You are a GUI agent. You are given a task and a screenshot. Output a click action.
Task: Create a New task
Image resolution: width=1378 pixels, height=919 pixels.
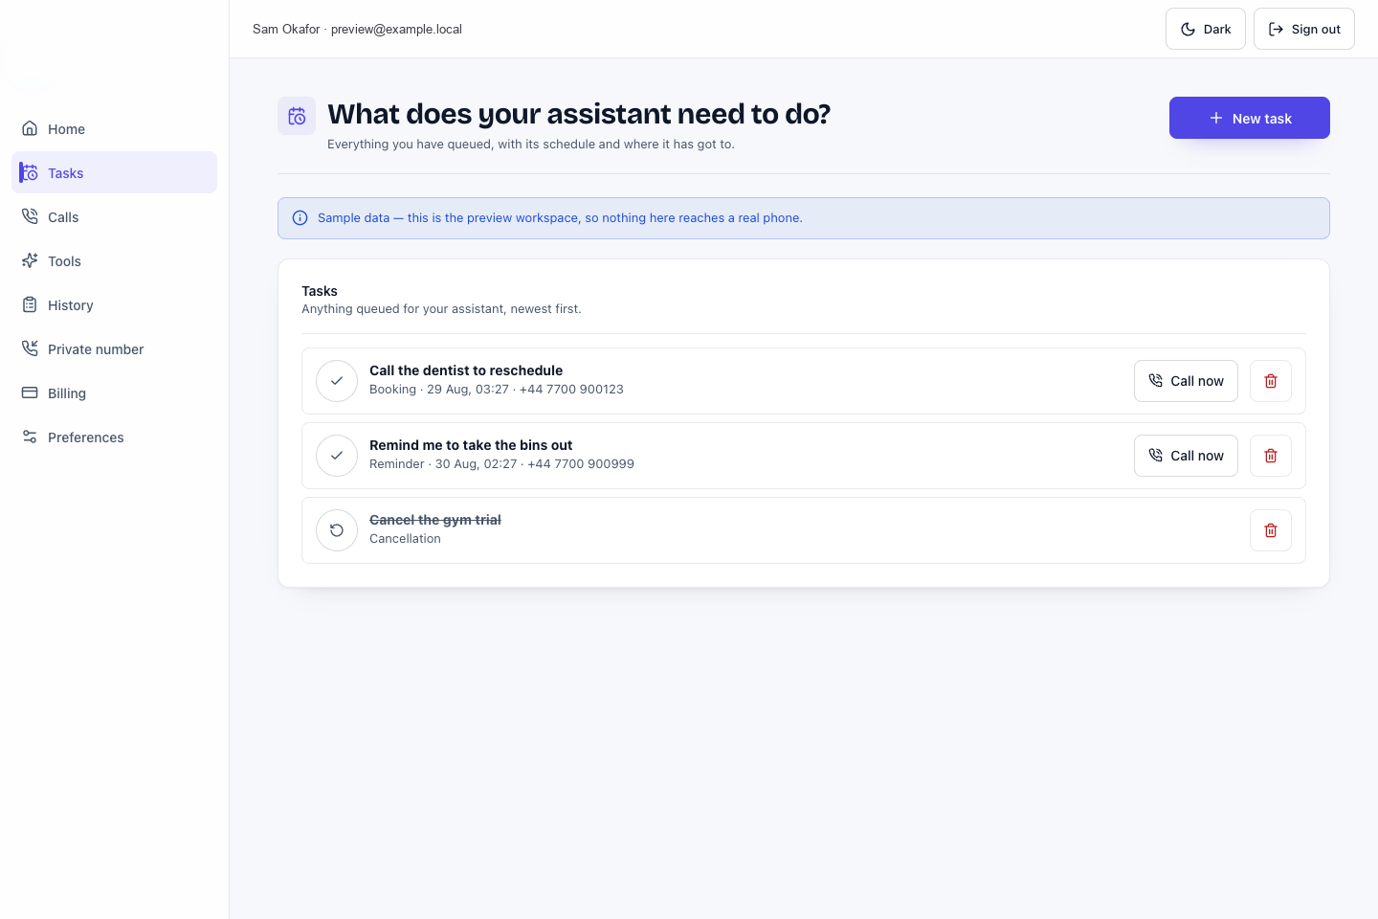point(1249,118)
